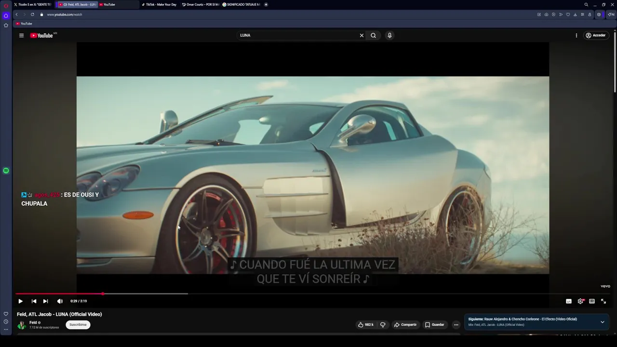
Task: Go forward in browser history
Action: [24, 14]
